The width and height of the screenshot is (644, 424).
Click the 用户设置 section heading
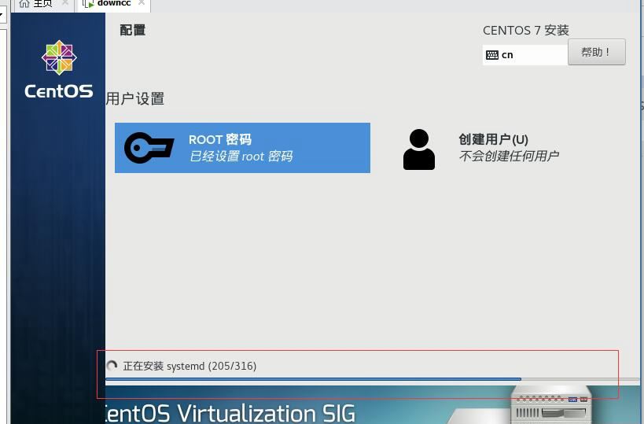click(x=135, y=99)
